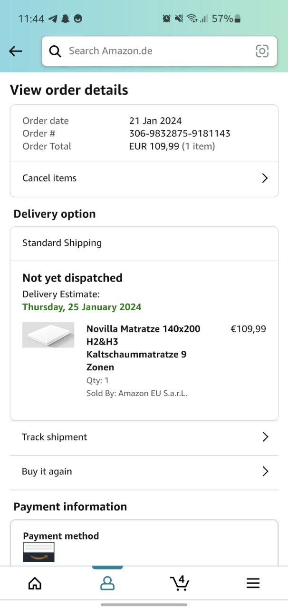This screenshot has width=288, height=610.
Task: Open the Novilla Matratze product title link
Action: tap(143, 348)
